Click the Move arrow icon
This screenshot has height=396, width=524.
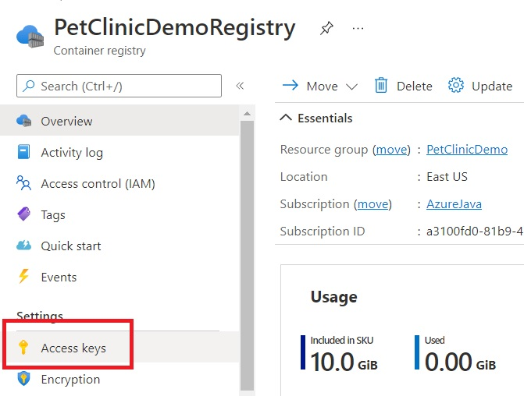click(290, 86)
